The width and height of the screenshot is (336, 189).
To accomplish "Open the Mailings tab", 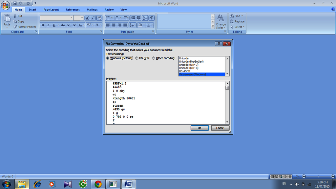I will (x=92, y=10).
